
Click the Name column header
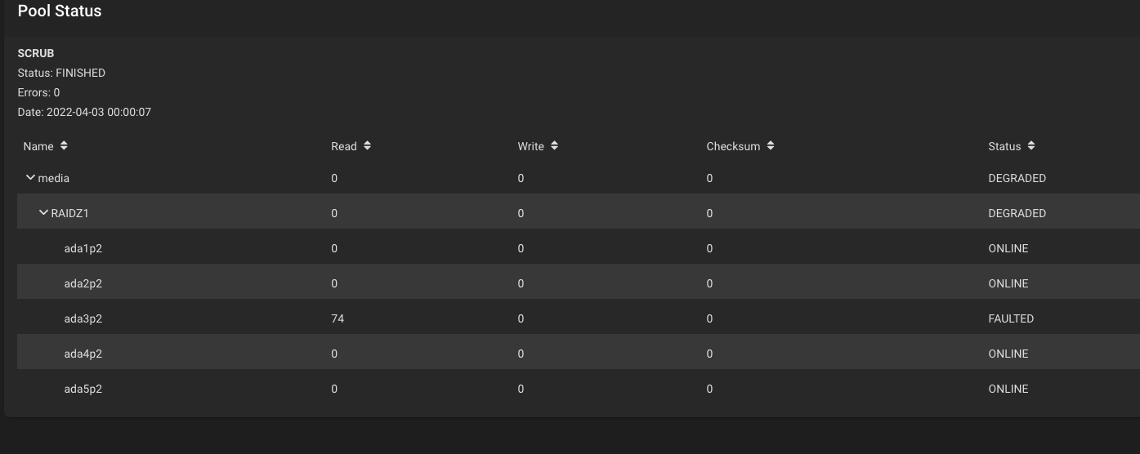click(x=38, y=146)
